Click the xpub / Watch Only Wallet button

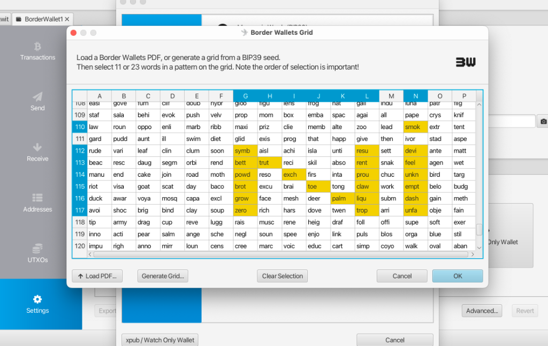coord(159,340)
